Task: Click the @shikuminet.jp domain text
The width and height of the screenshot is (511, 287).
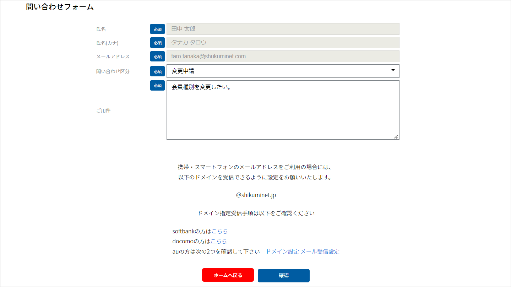Action: 256,195
